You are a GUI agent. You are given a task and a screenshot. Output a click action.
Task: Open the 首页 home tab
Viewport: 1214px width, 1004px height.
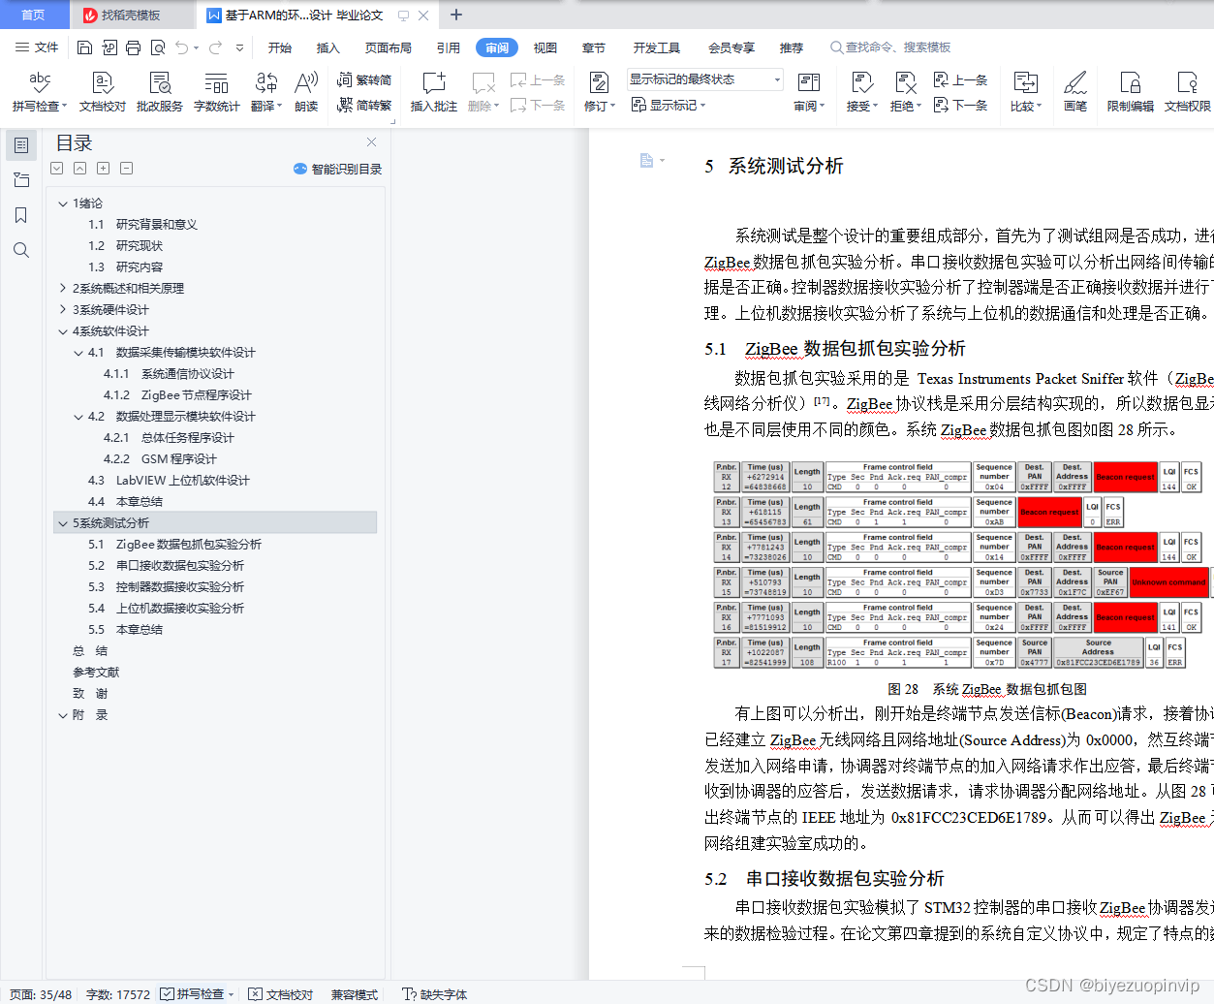pyautogui.click(x=34, y=15)
